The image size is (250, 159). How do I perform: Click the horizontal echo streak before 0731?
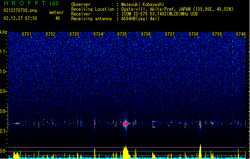click(x=17, y=124)
